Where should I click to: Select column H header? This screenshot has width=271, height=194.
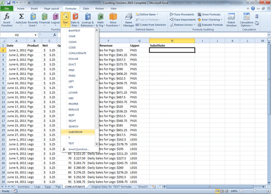pos(172,41)
